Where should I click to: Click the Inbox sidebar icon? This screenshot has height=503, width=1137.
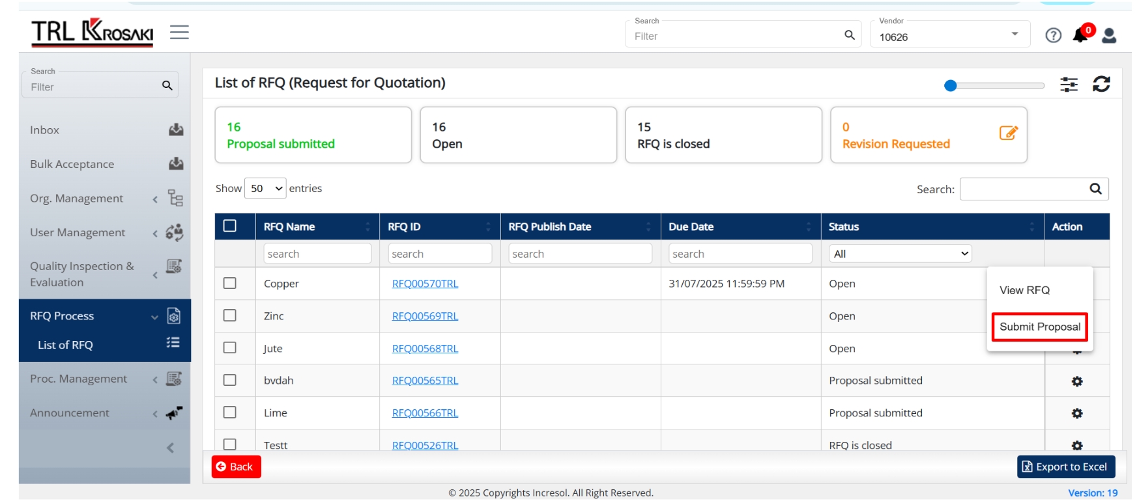[176, 129]
